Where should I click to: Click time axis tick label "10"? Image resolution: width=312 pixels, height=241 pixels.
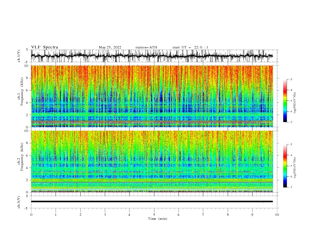coord(277,215)
